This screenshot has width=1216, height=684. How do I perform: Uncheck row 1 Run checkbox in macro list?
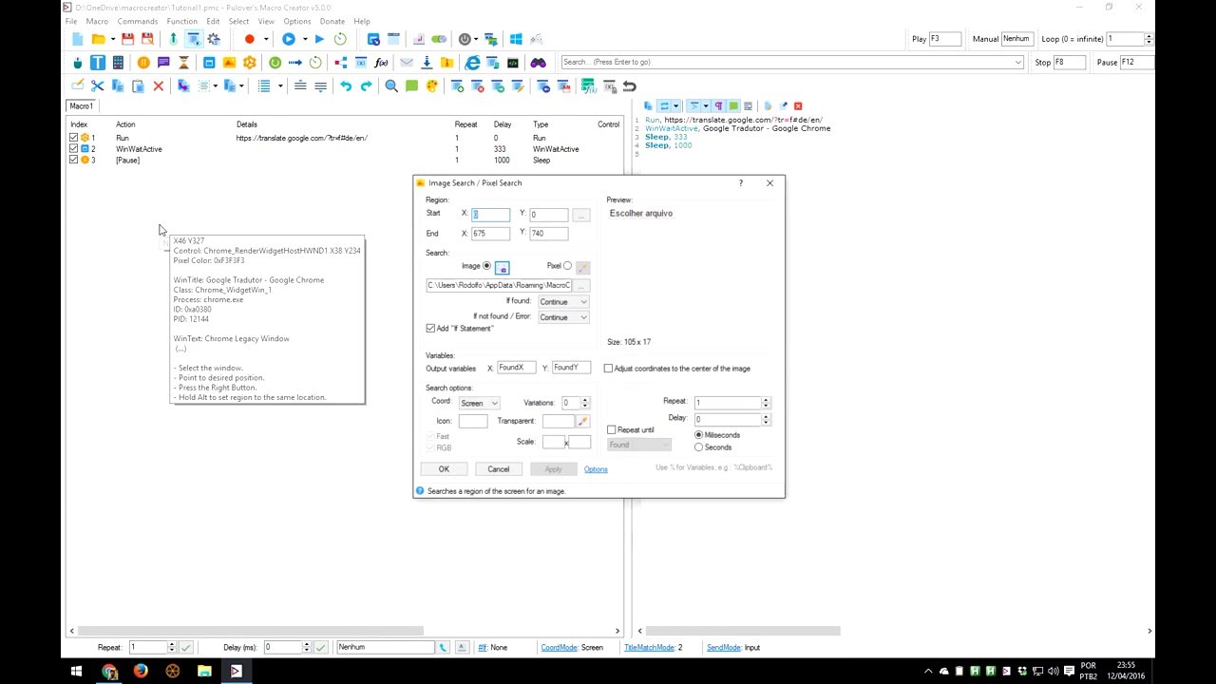(74, 138)
